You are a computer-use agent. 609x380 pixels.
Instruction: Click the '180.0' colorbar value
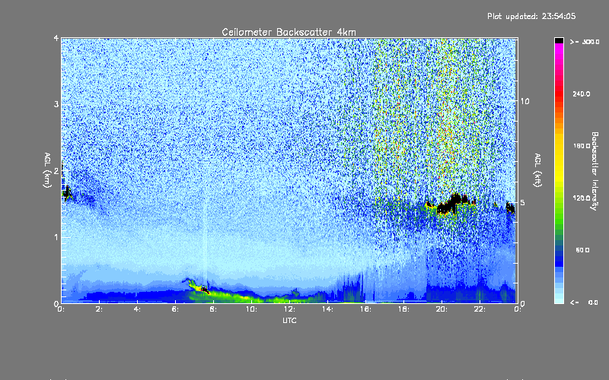582,146
